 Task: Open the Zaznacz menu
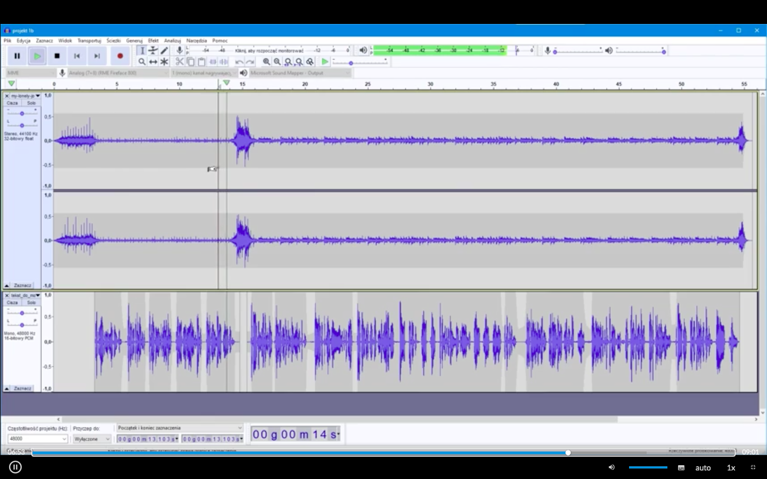(x=44, y=40)
